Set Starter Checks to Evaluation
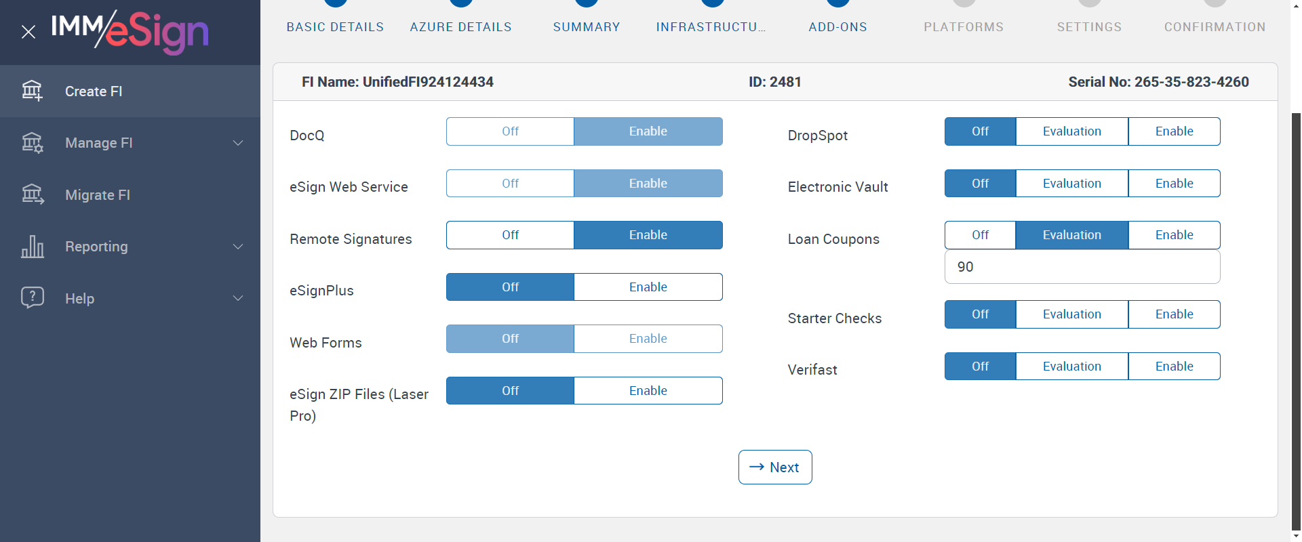This screenshot has width=1302, height=542. [1072, 314]
